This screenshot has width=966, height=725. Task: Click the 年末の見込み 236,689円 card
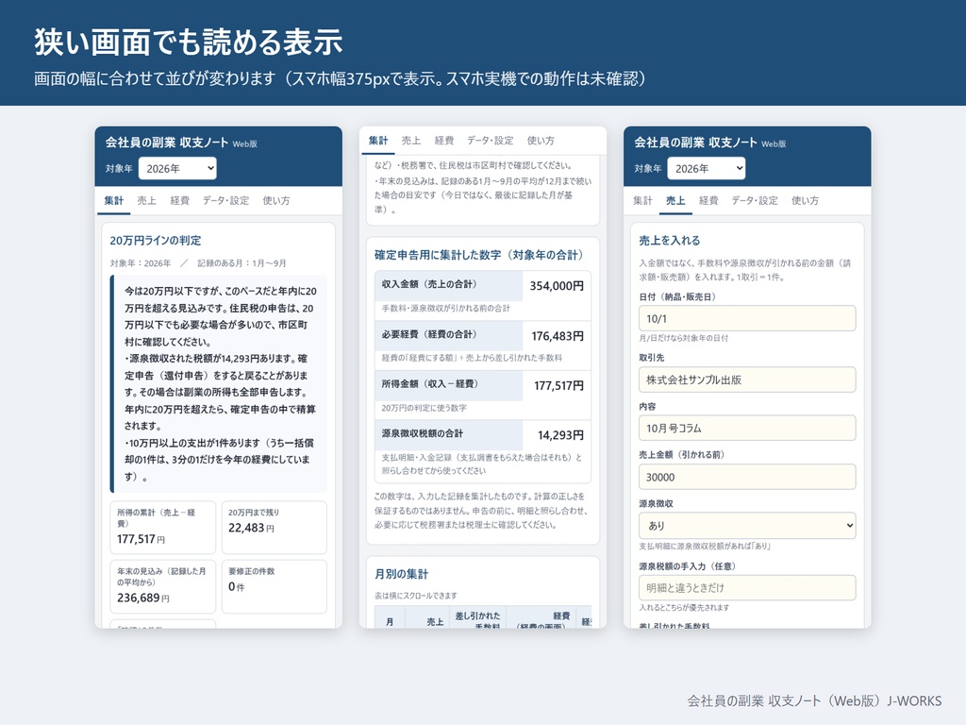pyautogui.click(x=163, y=586)
